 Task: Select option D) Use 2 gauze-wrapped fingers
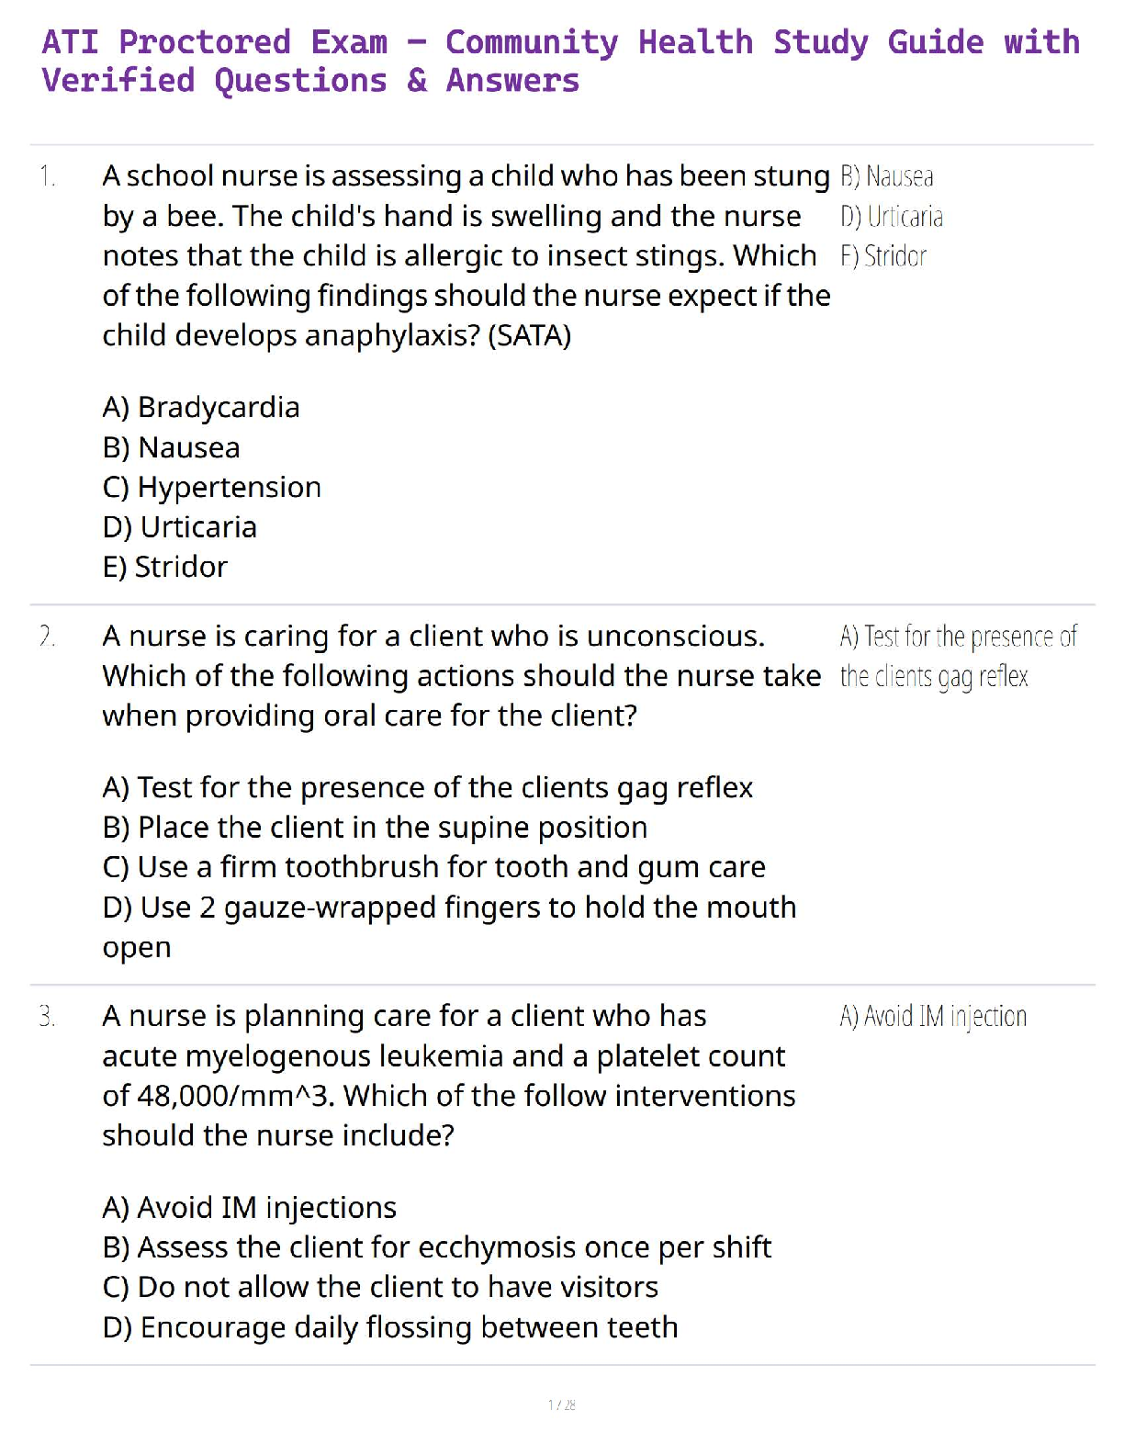pyautogui.click(x=449, y=908)
